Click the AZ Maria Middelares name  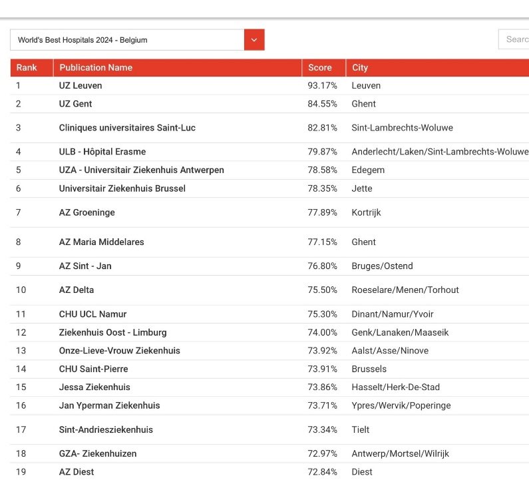point(101,242)
